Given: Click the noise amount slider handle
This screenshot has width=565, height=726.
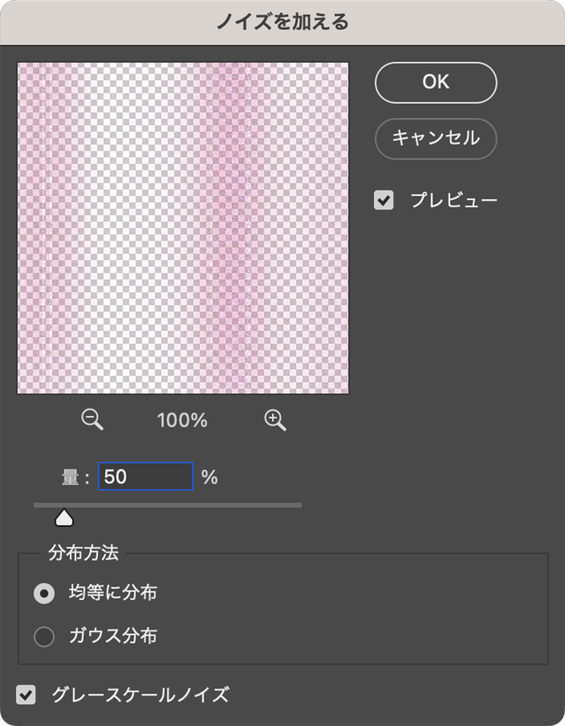Looking at the screenshot, I should tap(64, 519).
